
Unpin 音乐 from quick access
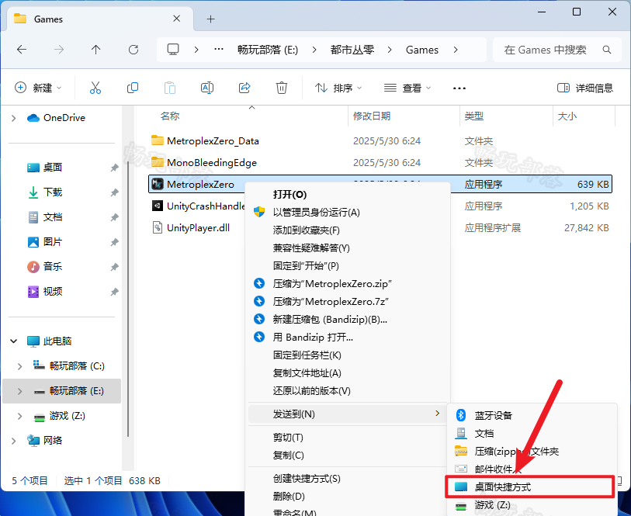115,267
